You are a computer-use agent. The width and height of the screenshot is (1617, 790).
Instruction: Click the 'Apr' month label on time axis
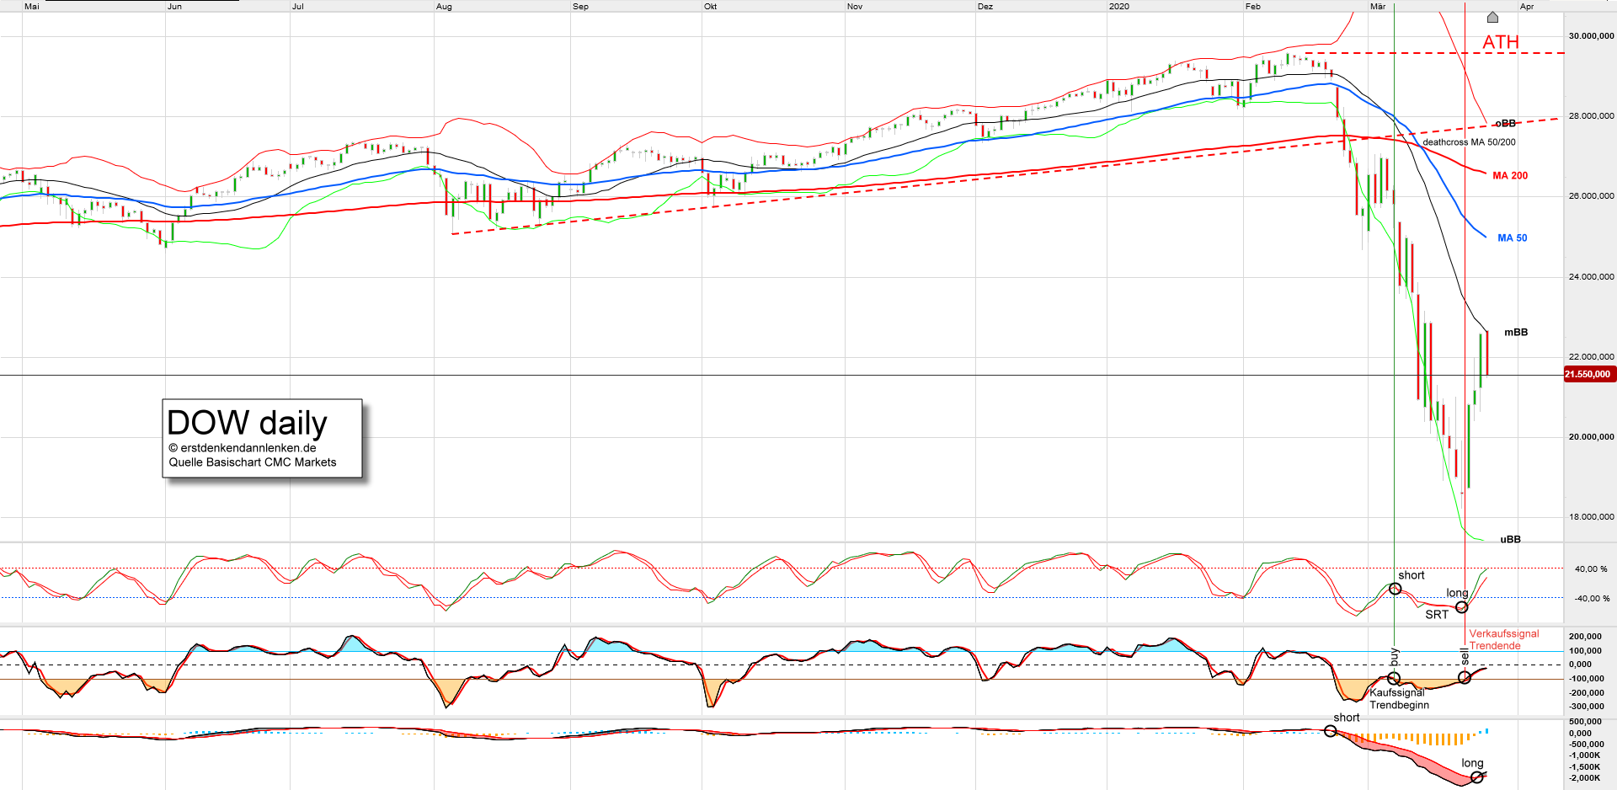[1527, 7]
